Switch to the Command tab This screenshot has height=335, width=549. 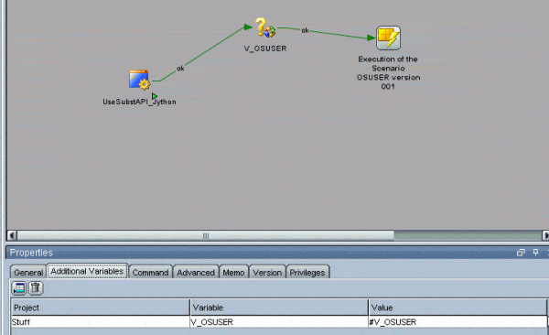point(151,272)
